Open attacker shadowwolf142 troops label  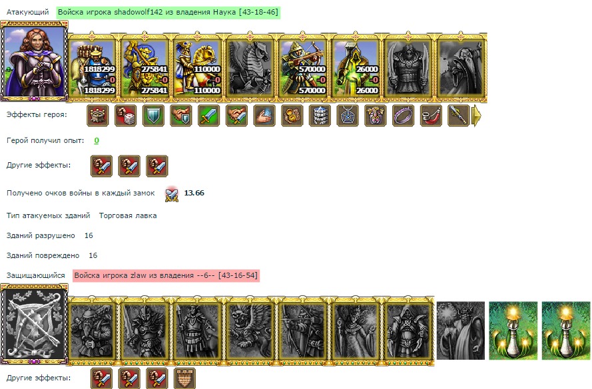168,12
